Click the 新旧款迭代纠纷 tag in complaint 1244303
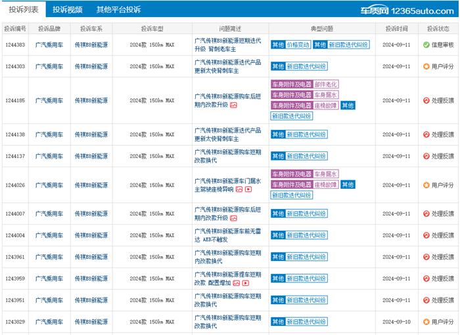 (x=306, y=66)
